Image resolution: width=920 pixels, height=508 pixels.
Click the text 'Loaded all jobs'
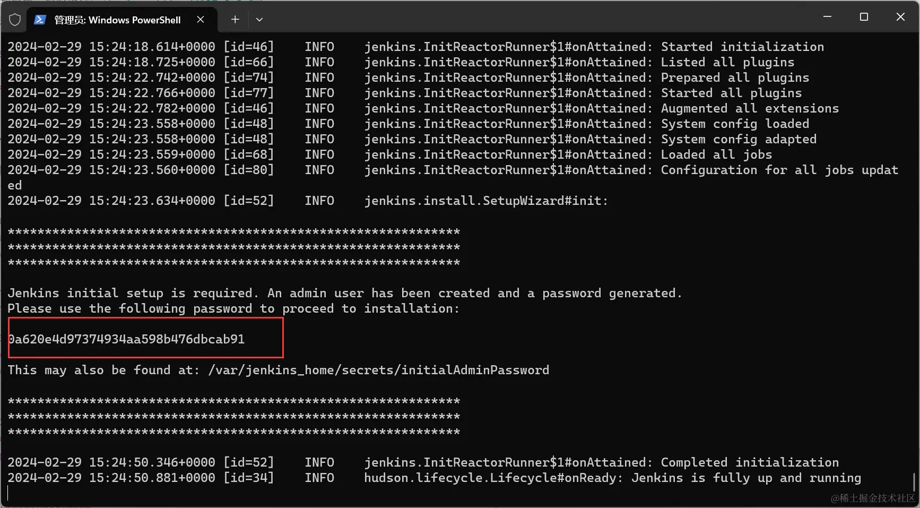point(716,154)
